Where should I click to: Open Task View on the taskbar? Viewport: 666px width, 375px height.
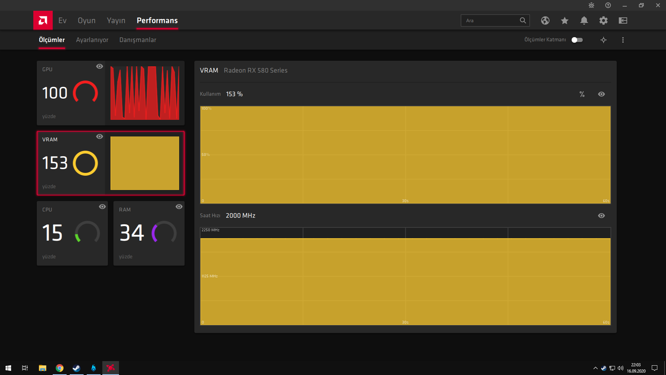pyautogui.click(x=25, y=368)
